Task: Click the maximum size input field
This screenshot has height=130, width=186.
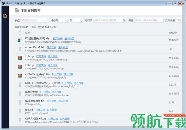Action: [x=77, y=20]
